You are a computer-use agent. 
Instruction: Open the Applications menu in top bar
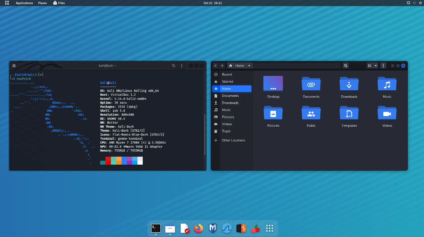pyautogui.click(x=24, y=3)
